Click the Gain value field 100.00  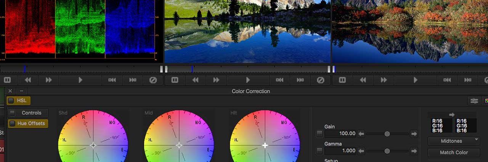[x=340, y=134]
